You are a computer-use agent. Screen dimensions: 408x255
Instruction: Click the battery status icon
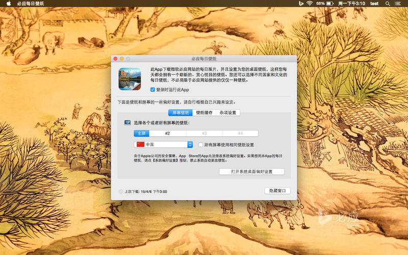click(x=330, y=4)
